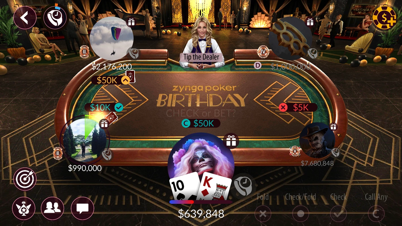The height and width of the screenshot is (226, 402).
Task: Click gift icon on your own avatar
Action: [231, 141]
